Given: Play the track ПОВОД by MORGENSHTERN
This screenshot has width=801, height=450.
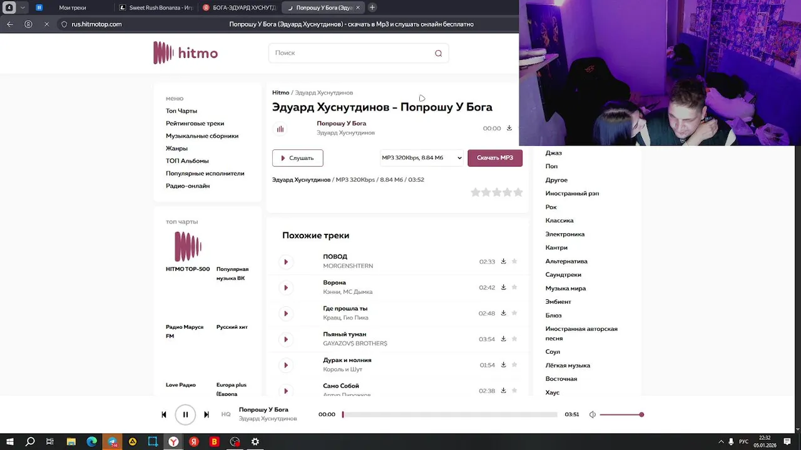Looking at the screenshot, I should coord(286,262).
